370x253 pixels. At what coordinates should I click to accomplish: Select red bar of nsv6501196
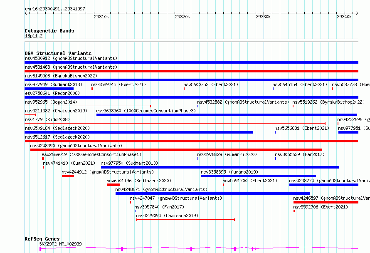[113, 185]
